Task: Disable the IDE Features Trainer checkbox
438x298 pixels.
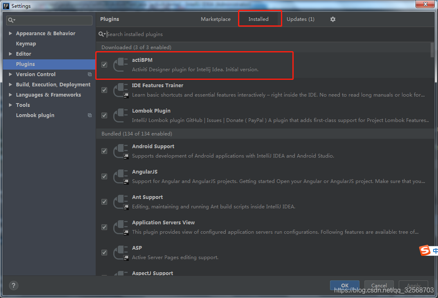Action: click(x=104, y=90)
